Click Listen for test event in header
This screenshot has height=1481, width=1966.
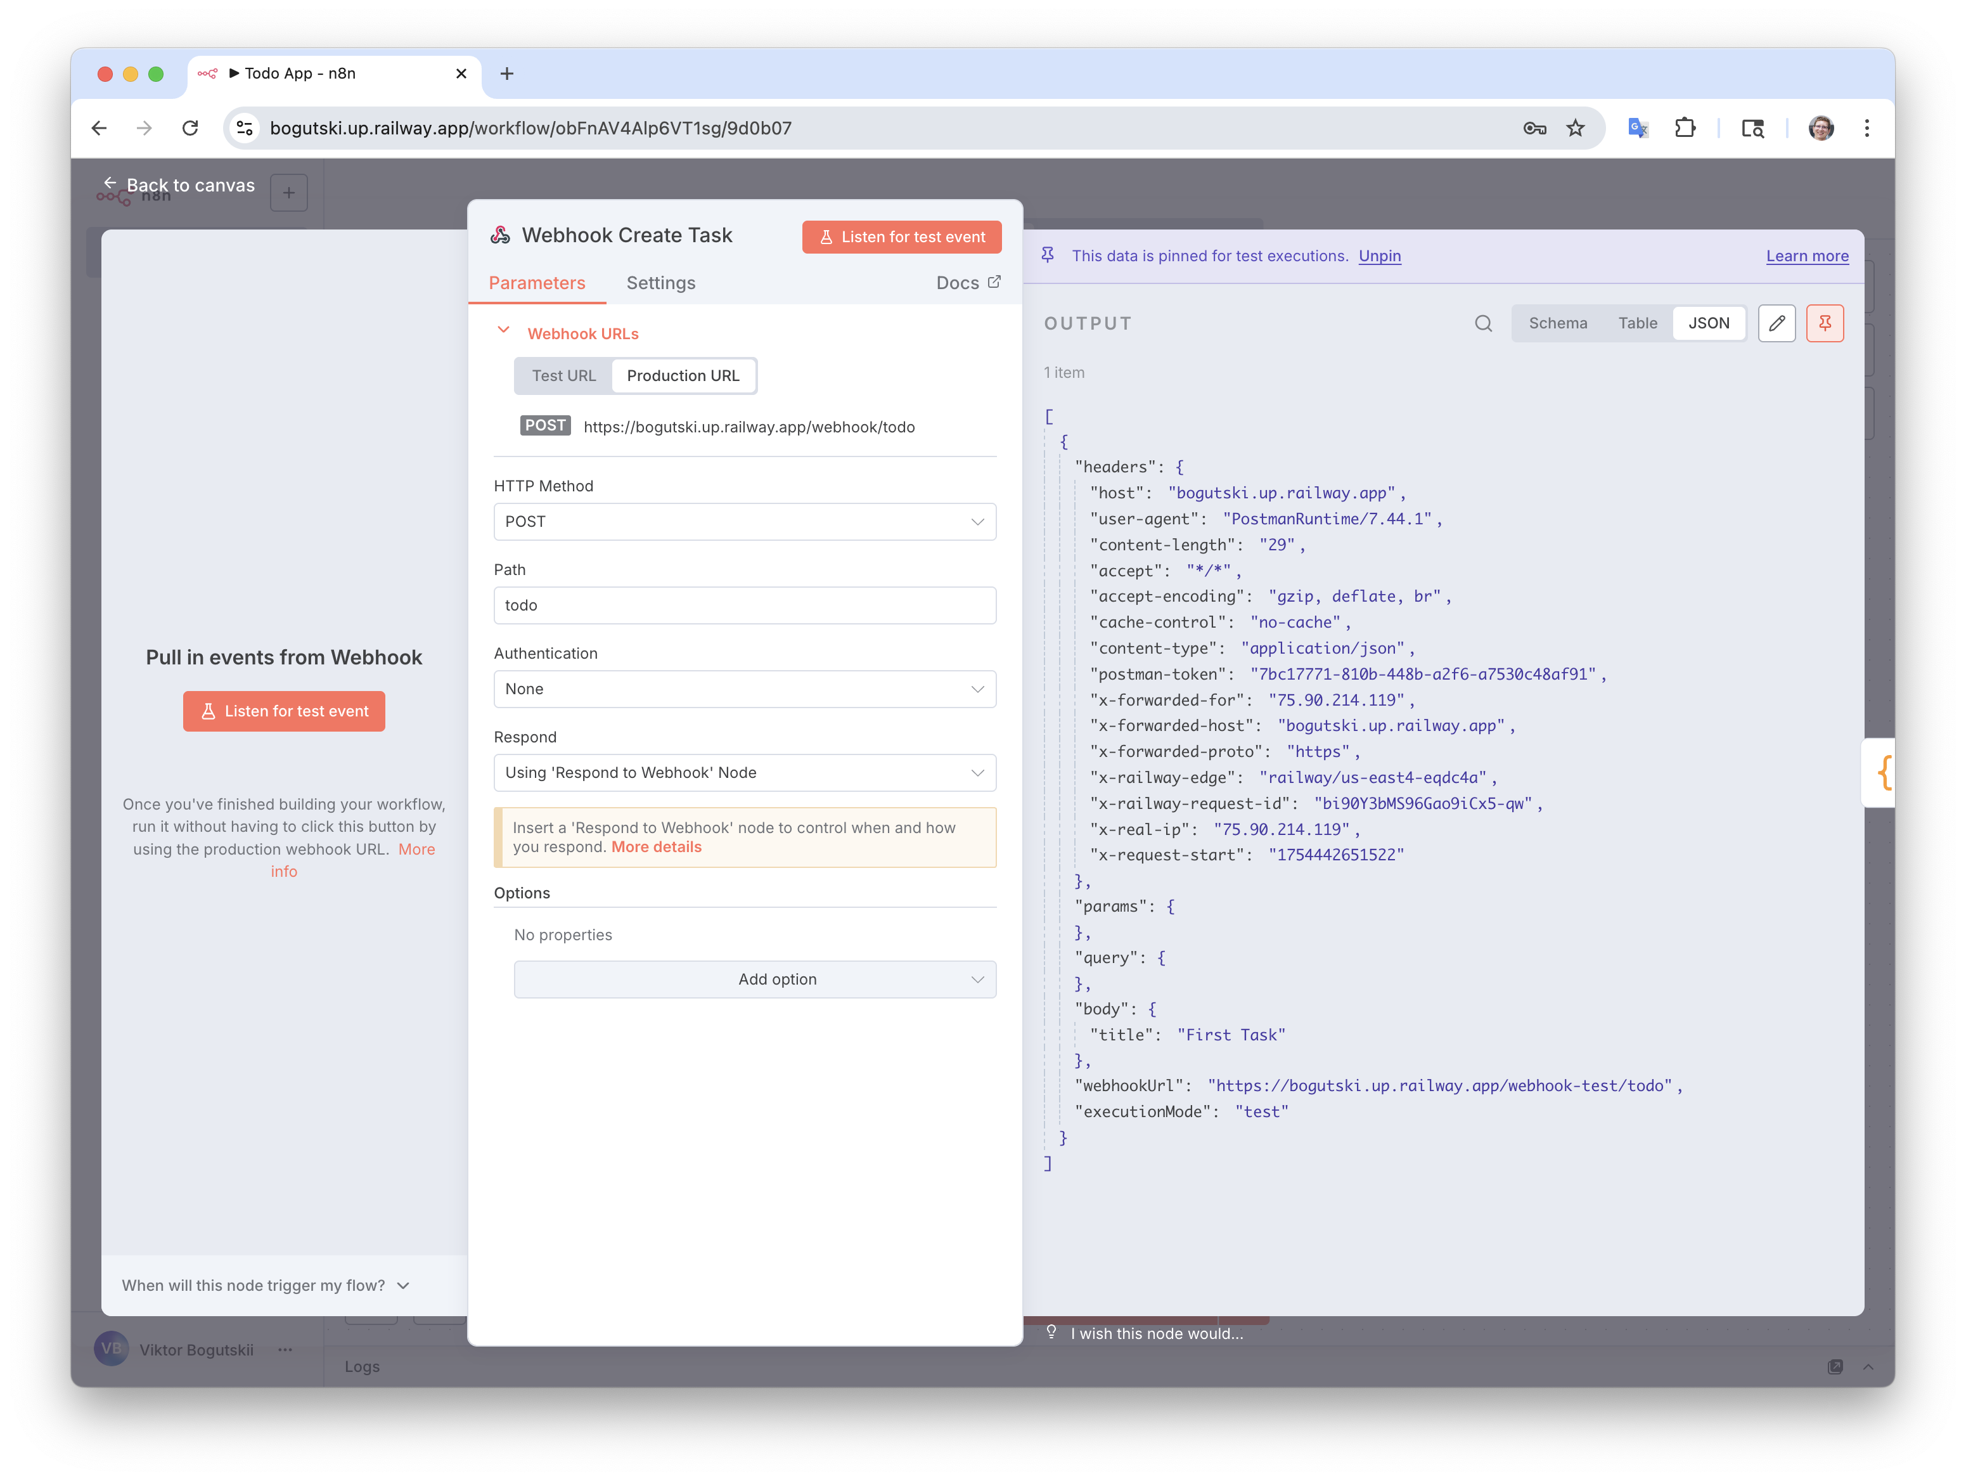click(901, 237)
